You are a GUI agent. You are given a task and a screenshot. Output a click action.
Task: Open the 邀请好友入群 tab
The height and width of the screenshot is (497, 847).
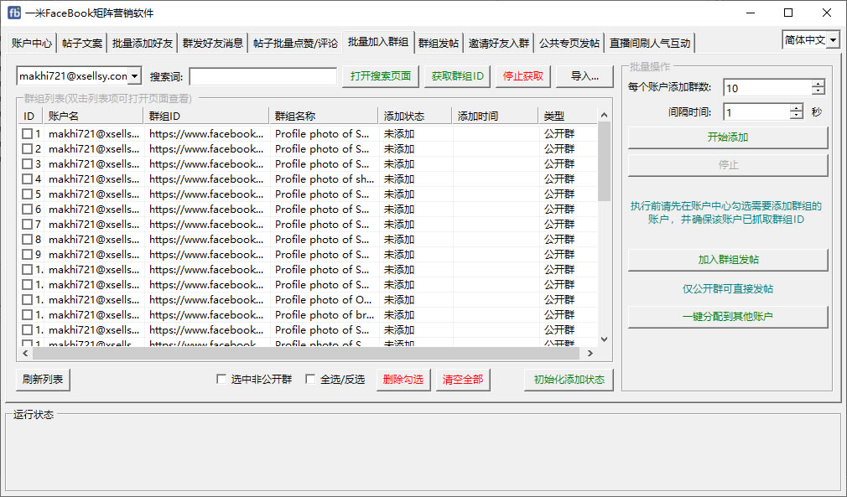pyautogui.click(x=499, y=44)
